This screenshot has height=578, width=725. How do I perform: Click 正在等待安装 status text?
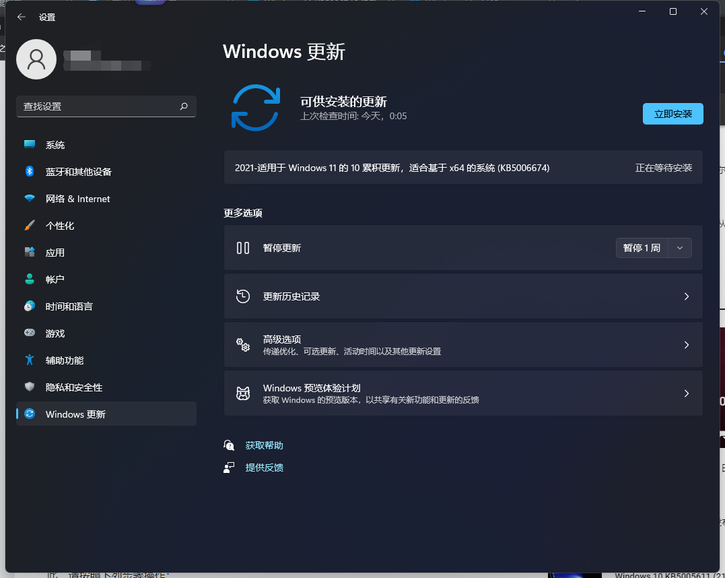(x=664, y=168)
